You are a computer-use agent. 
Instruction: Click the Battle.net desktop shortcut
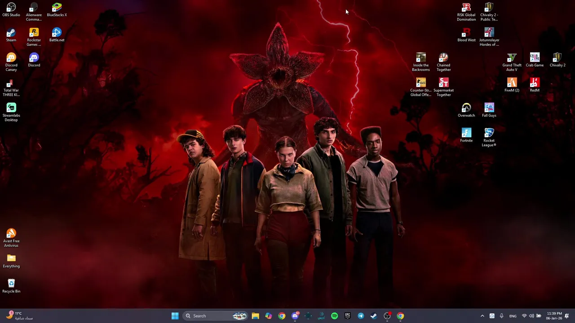click(57, 35)
